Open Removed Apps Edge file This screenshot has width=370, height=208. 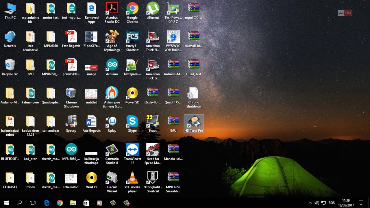tap(92, 13)
